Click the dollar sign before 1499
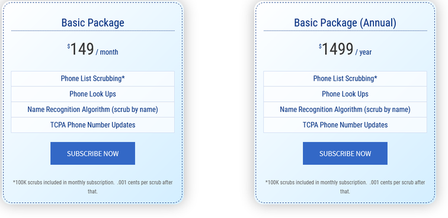This screenshot has height=218, width=448. tap(320, 46)
